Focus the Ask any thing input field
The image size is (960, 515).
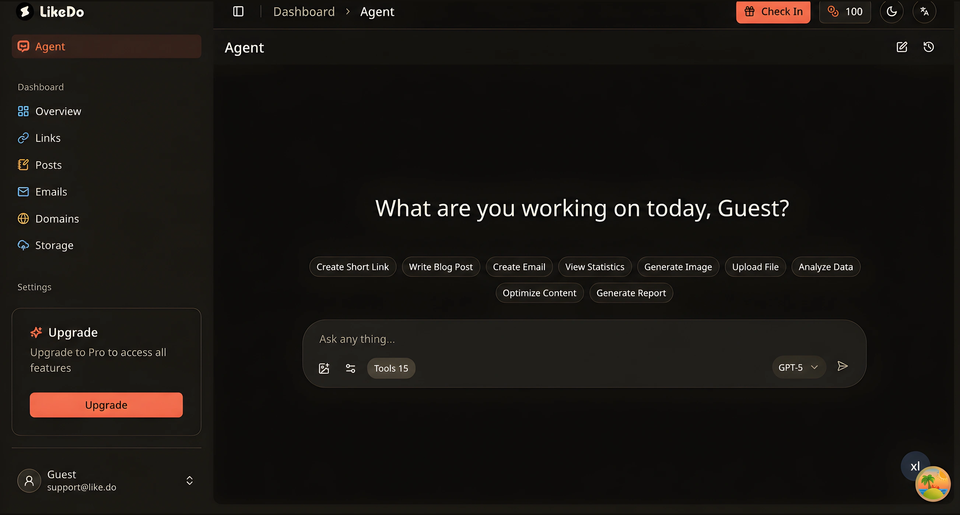point(584,339)
